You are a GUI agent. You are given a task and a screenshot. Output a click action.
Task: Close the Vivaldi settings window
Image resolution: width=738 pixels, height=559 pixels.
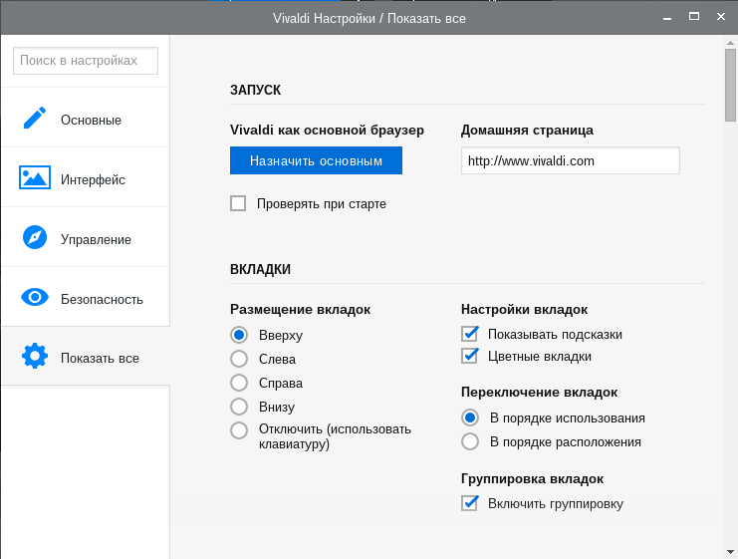(720, 17)
